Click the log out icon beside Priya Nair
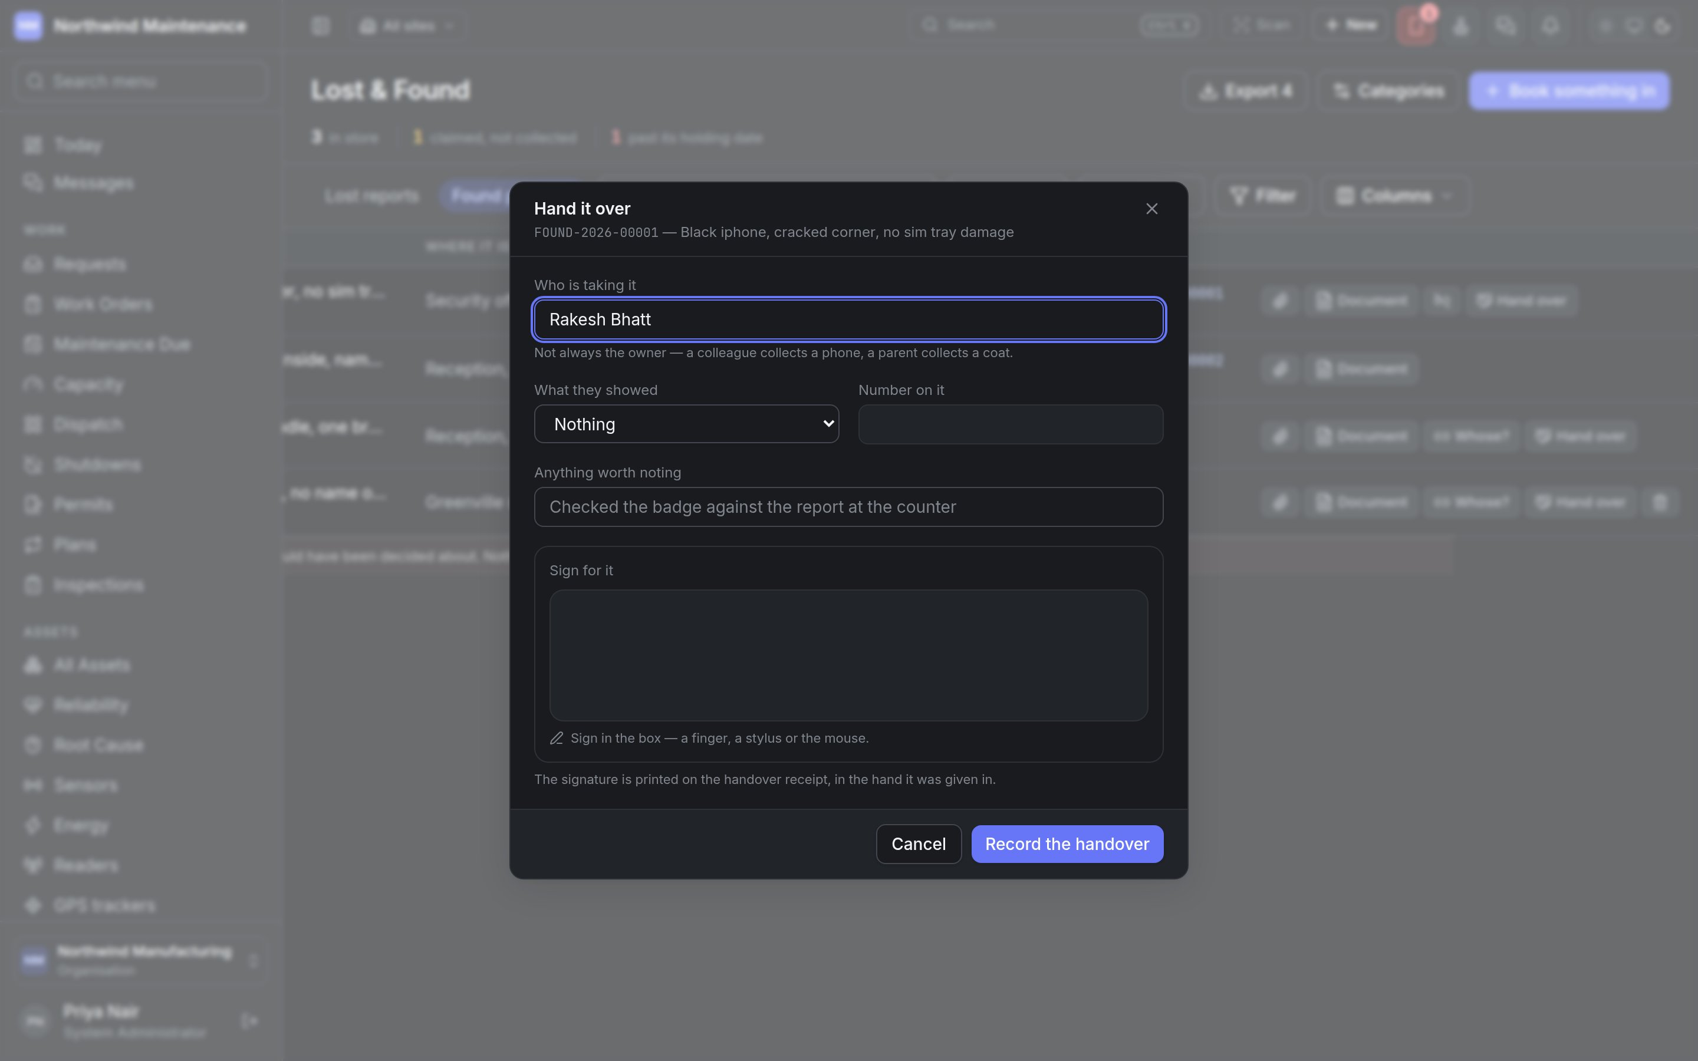This screenshot has height=1061, width=1698. coord(249,1020)
